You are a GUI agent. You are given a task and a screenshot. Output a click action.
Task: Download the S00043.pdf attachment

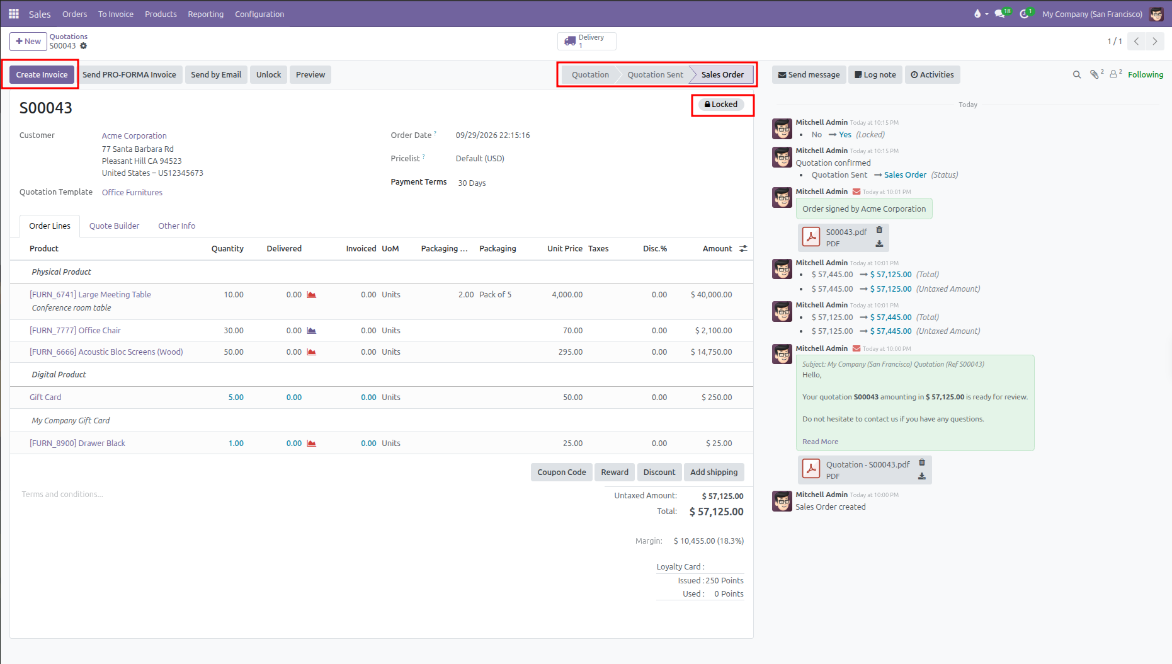(879, 244)
